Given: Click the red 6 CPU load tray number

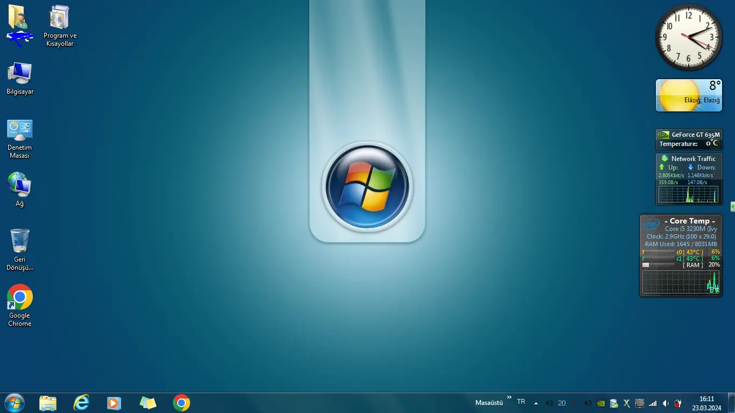Looking at the screenshot, I should (x=575, y=403).
